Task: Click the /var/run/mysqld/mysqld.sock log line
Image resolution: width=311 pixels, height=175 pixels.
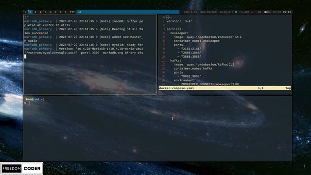Action: (84, 53)
